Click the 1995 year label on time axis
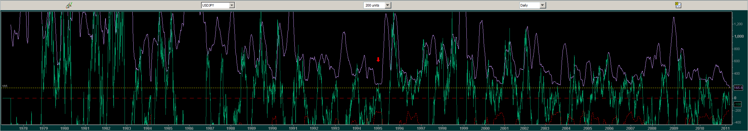Image resolution: width=748 pixels, height=131 pixels. point(378,128)
